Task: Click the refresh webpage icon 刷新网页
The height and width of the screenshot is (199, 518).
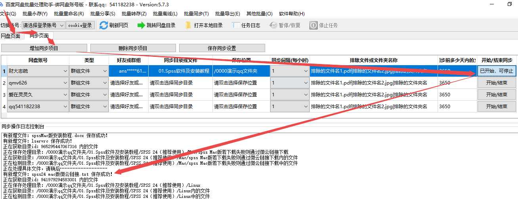Action: 104,25
